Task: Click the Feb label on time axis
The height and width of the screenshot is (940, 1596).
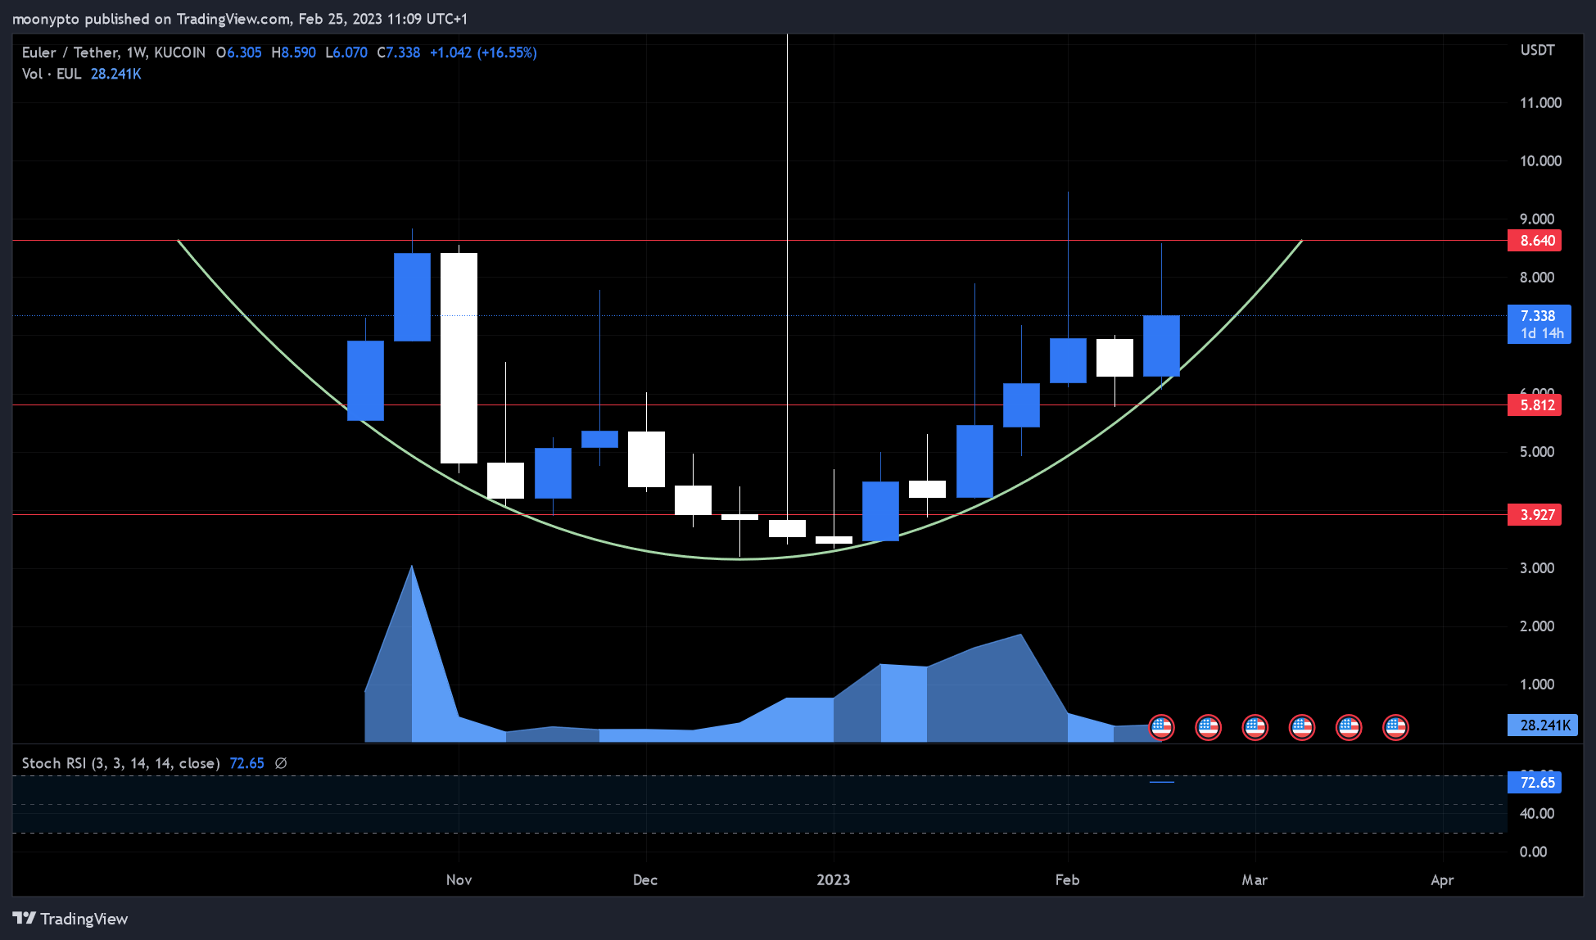Action: (1067, 880)
